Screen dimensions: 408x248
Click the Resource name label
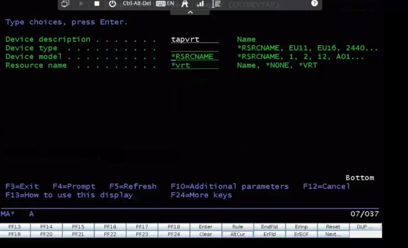point(36,65)
